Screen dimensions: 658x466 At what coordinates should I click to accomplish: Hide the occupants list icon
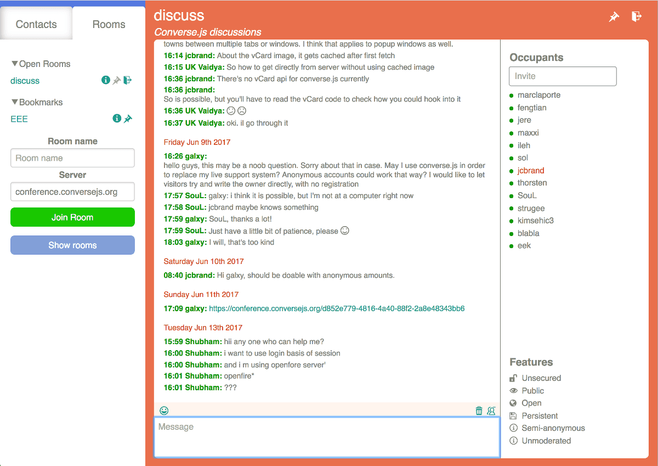(491, 410)
